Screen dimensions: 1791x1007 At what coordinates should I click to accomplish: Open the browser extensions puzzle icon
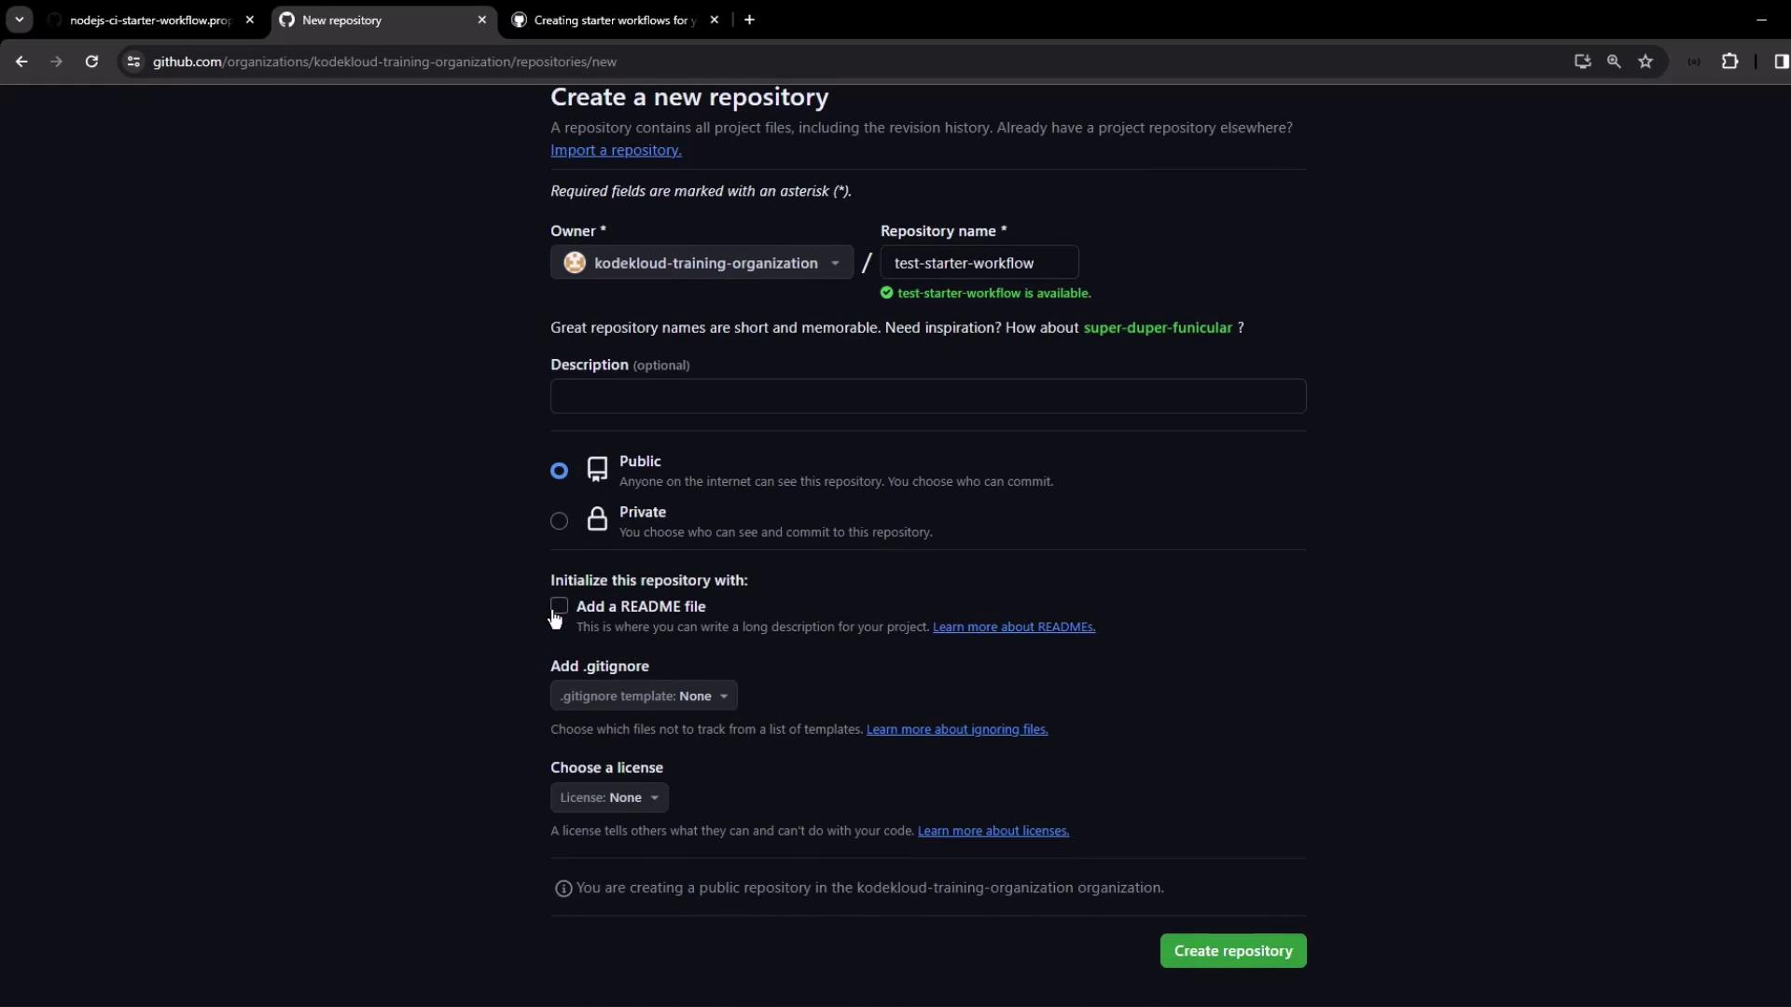point(1729,62)
